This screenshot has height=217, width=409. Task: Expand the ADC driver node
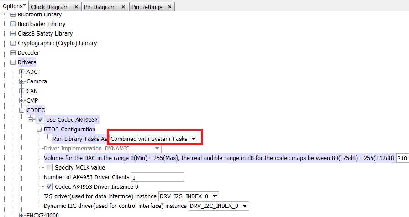pyautogui.click(x=22, y=72)
